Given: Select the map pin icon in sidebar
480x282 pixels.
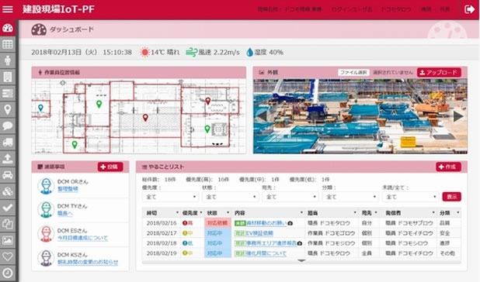Looking at the screenshot, I should point(8,109).
